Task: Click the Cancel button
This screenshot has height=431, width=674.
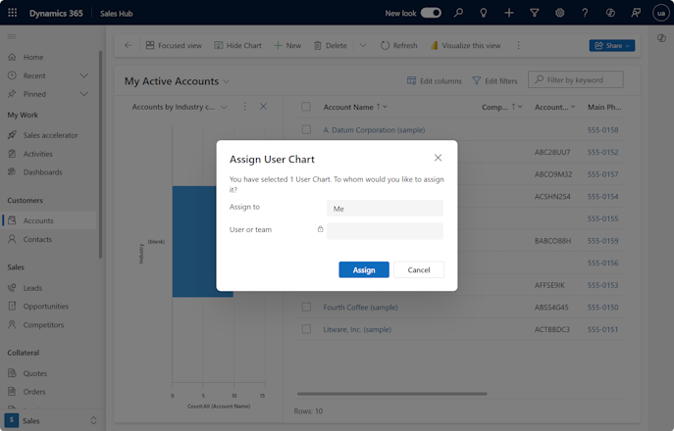Action: (419, 269)
